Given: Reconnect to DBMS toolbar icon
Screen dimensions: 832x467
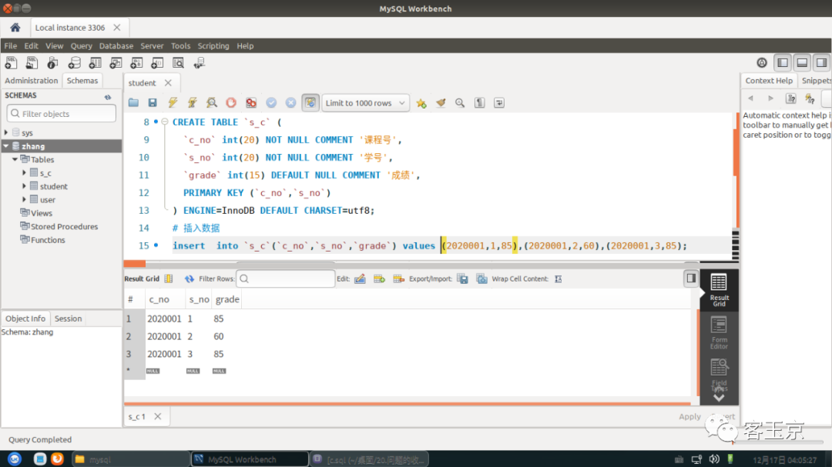Looking at the screenshot, I should (200, 63).
